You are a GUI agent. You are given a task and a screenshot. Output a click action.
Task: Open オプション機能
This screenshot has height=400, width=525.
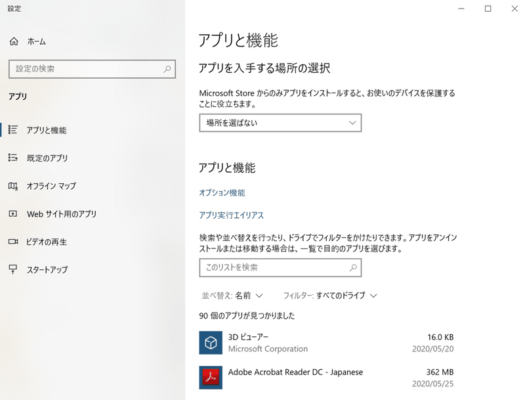coord(220,192)
